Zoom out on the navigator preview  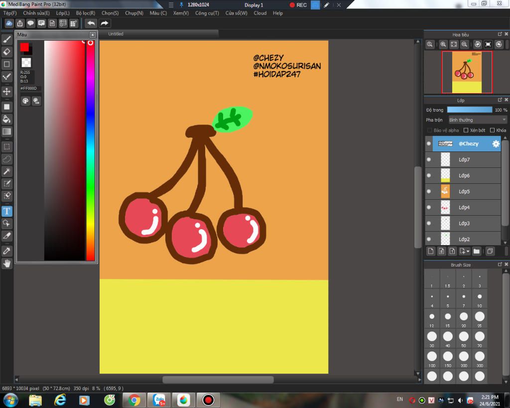[x=465, y=44]
